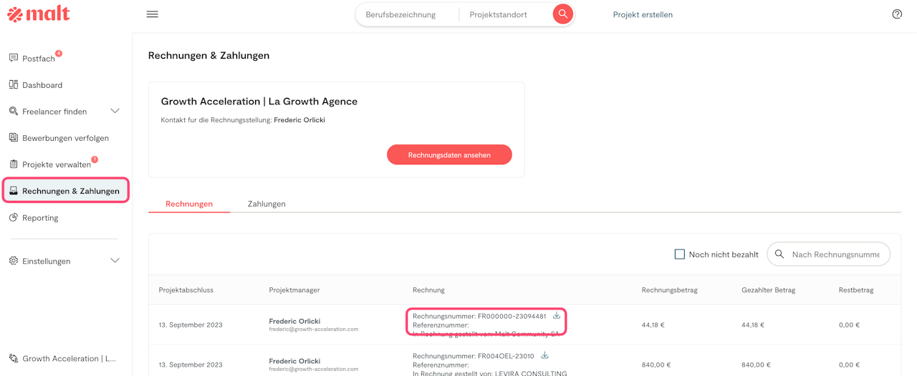Switch to the Rechnungen tab
The height and width of the screenshot is (376, 917).
click(x=189, y=204)
